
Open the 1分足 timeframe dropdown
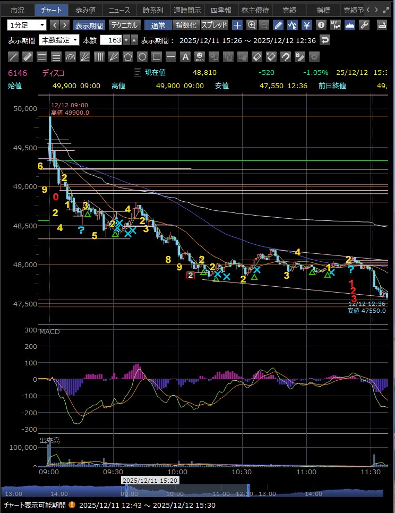(27, 25)
